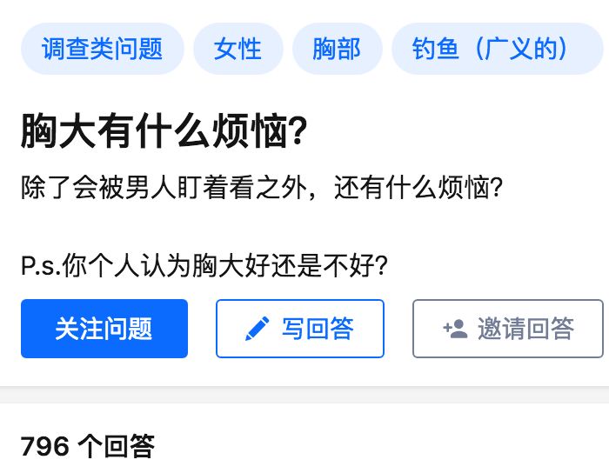Screen dimensions: 609x473
Task: Open the 钓鱼（广义的）topic tag
Action: pos(496,49)
